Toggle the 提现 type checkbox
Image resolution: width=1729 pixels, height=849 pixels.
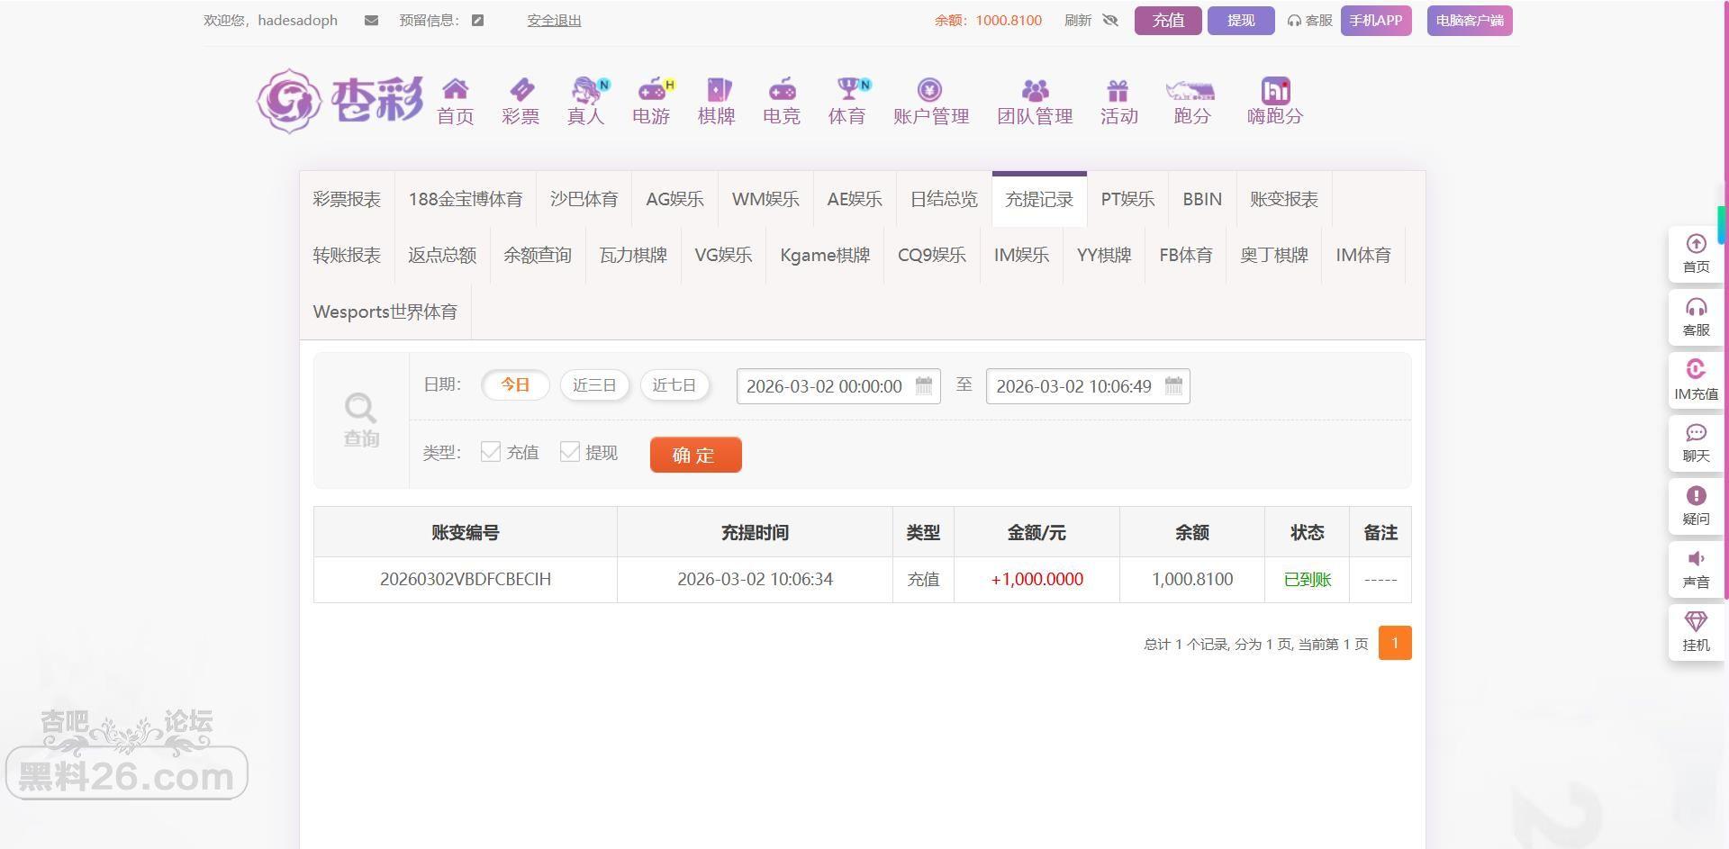tap(570, 452)
